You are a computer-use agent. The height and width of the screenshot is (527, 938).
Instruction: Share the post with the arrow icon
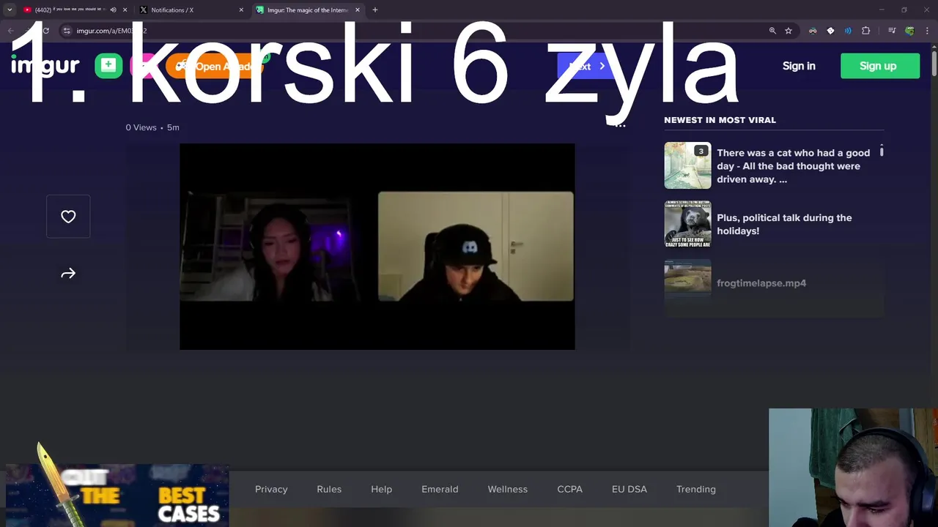point(68,274)
